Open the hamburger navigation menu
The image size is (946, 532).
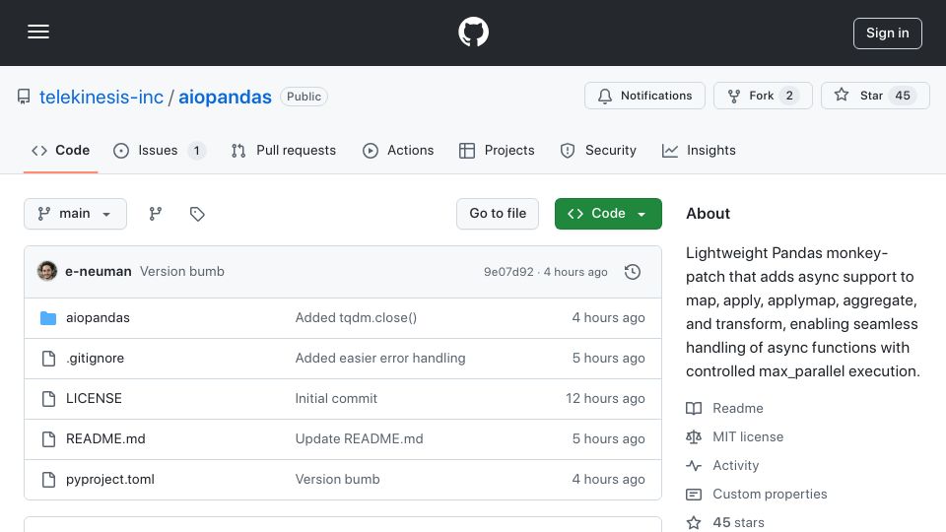coord(38,32)
